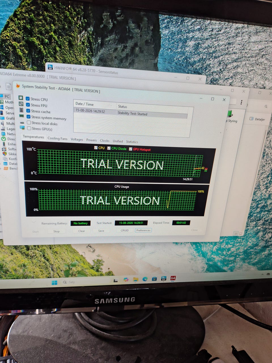Select the Moth... motherboard icon in AIDA64 tree
This screenshot has height=363, width=272.
pos(2,102)
